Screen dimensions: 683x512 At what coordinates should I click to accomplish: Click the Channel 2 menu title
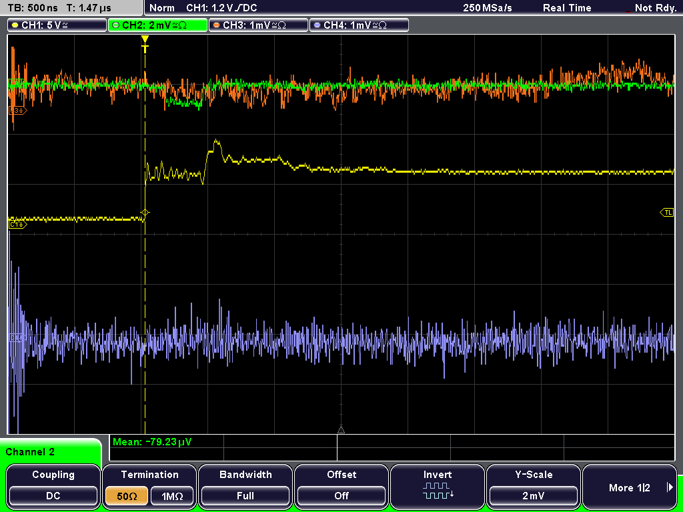tap(30, 452)
